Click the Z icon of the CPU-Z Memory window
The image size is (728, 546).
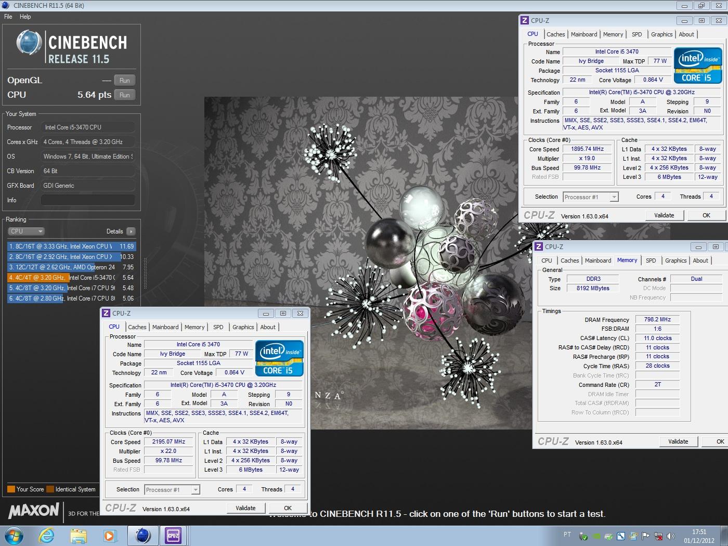tap(539, 246)
